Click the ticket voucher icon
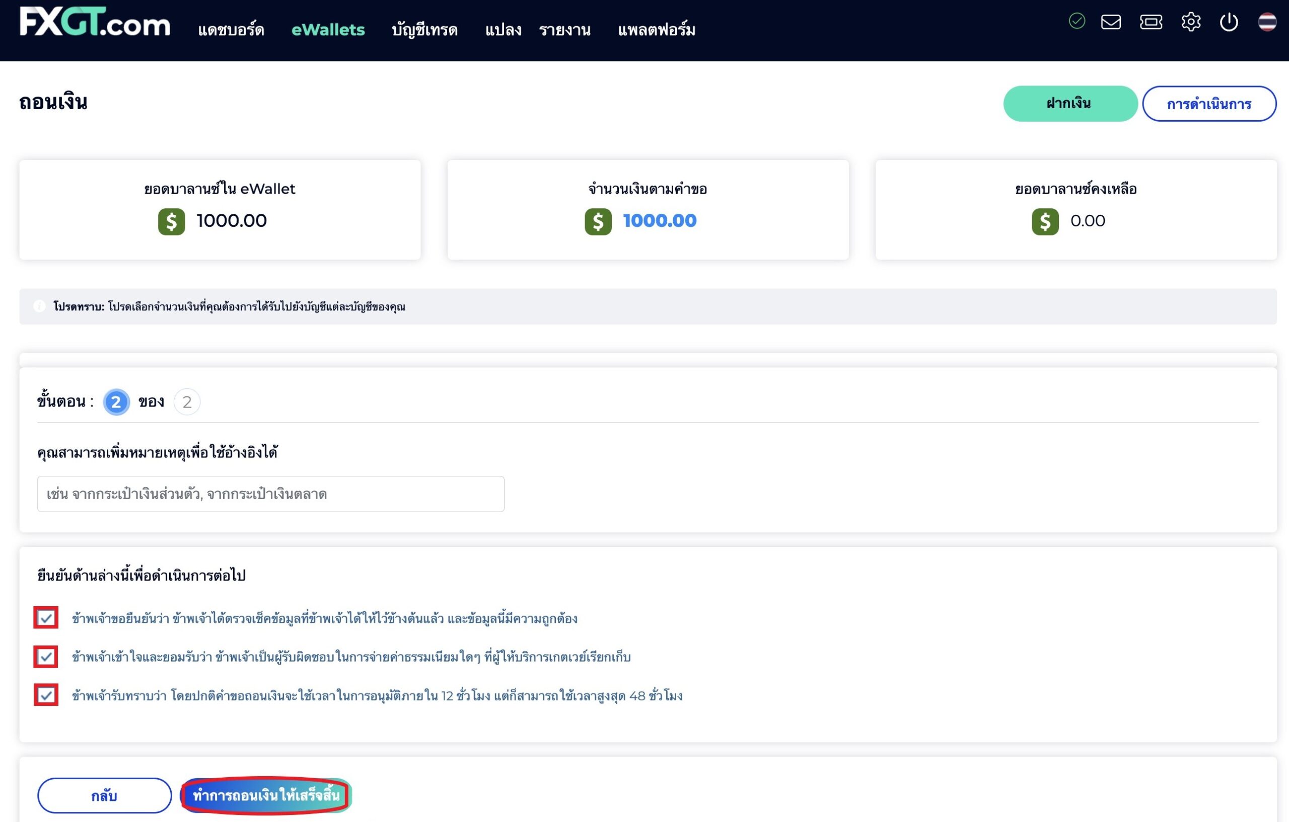1289x822 pixels. (1151, 22)
